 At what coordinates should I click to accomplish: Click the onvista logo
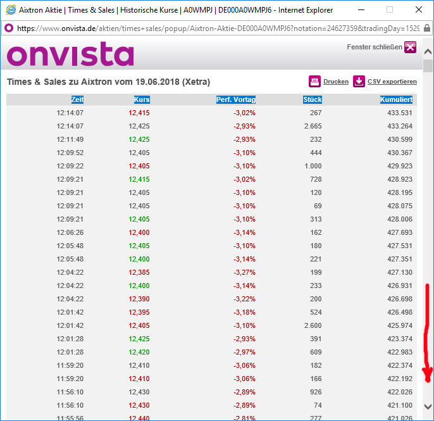[70, 54]
